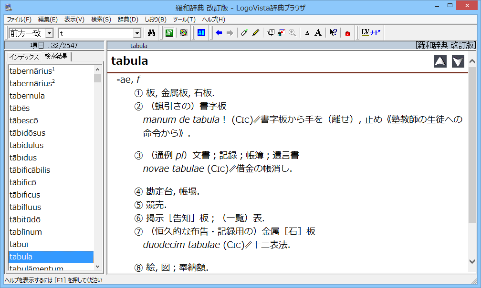Select tabernula in the results list
This screenshot has height=288, width=481.
27,96
